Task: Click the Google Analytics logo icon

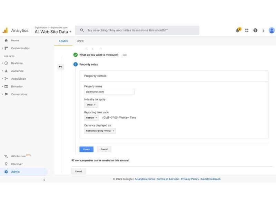Action: (5, 30)
